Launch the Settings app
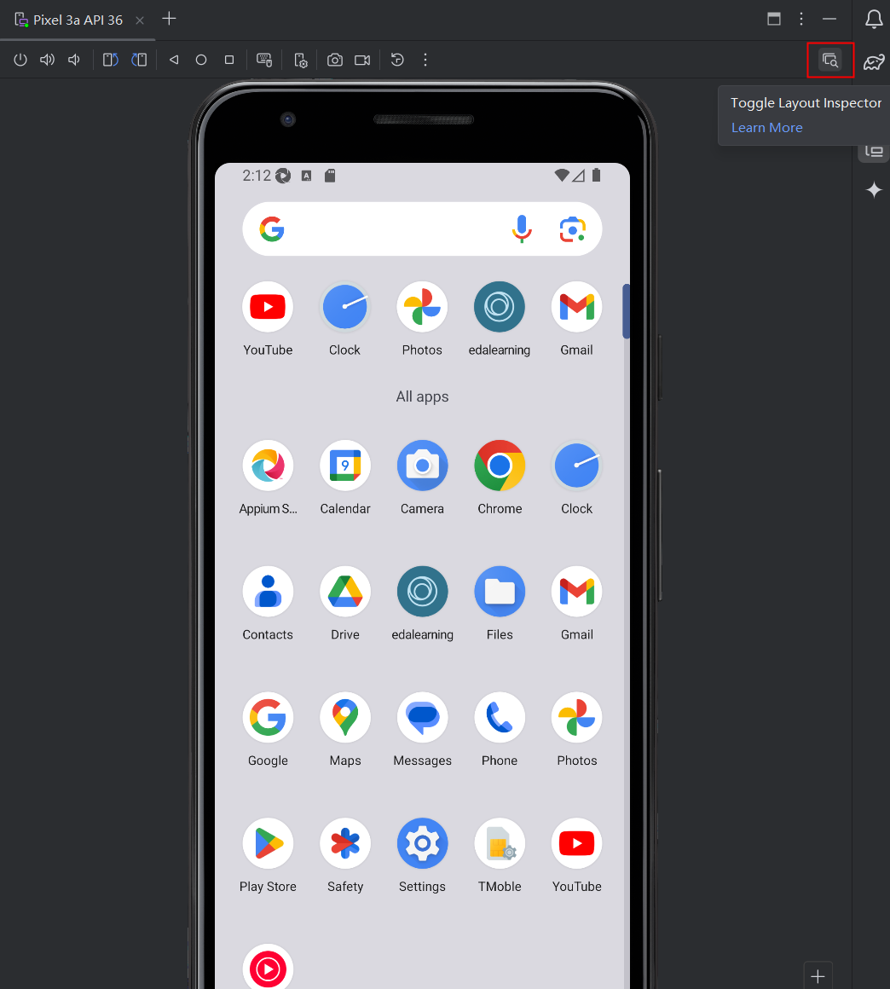This screenshot has width=890, height=989. point(422,857)
